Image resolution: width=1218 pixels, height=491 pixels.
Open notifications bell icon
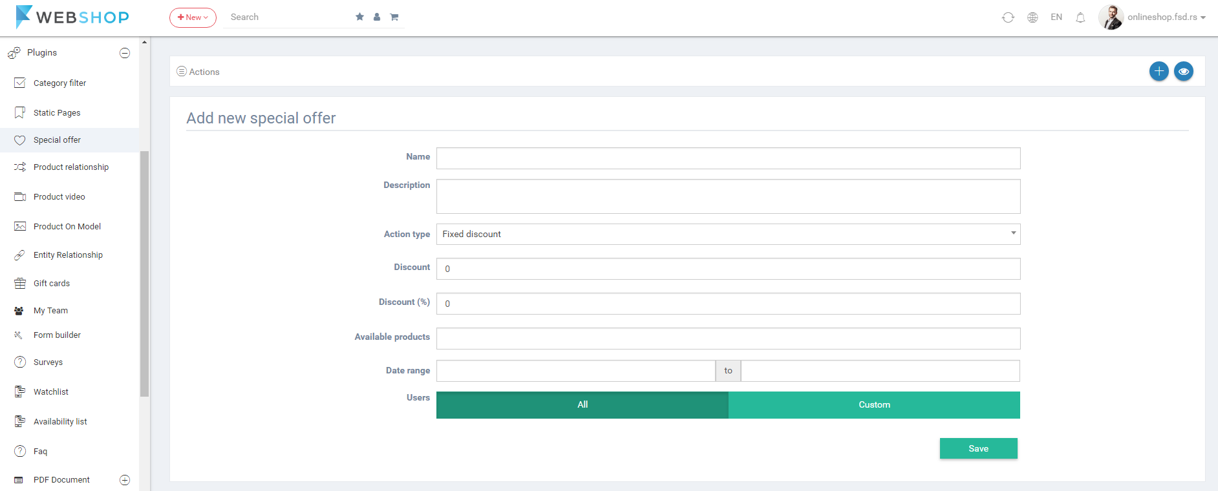click(1080, 17)
